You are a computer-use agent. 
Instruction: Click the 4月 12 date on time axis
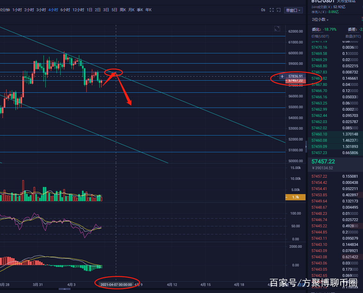pos(172,284)
